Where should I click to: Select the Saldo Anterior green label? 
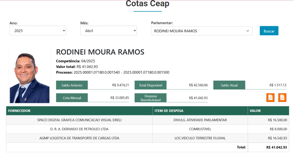click(x=72, y=85)
